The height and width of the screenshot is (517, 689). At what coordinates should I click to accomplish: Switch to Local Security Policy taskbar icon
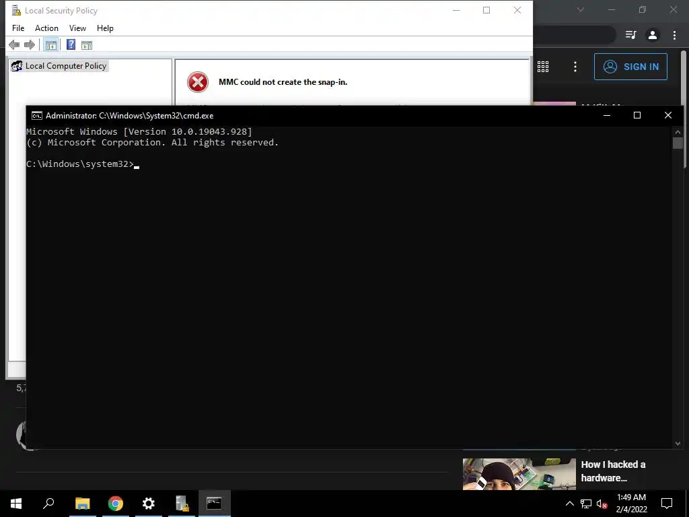[182, 504]
